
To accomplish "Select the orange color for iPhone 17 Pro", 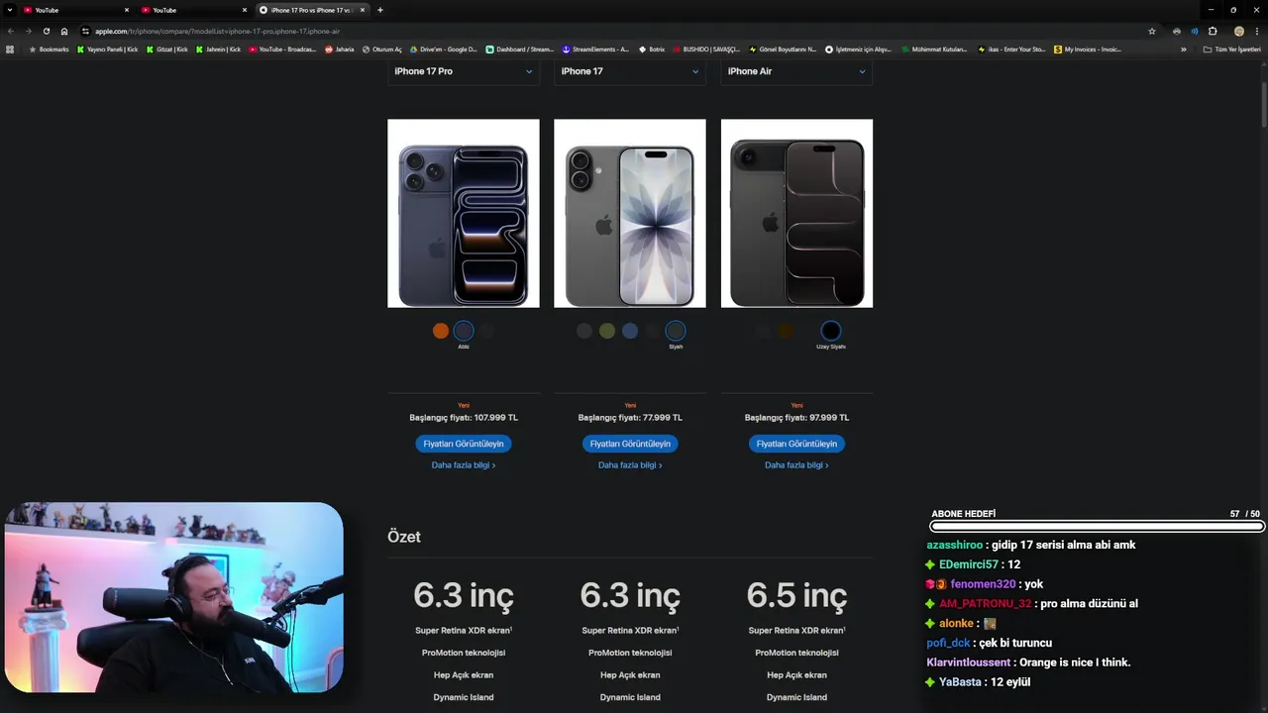I will pos(441,331).
